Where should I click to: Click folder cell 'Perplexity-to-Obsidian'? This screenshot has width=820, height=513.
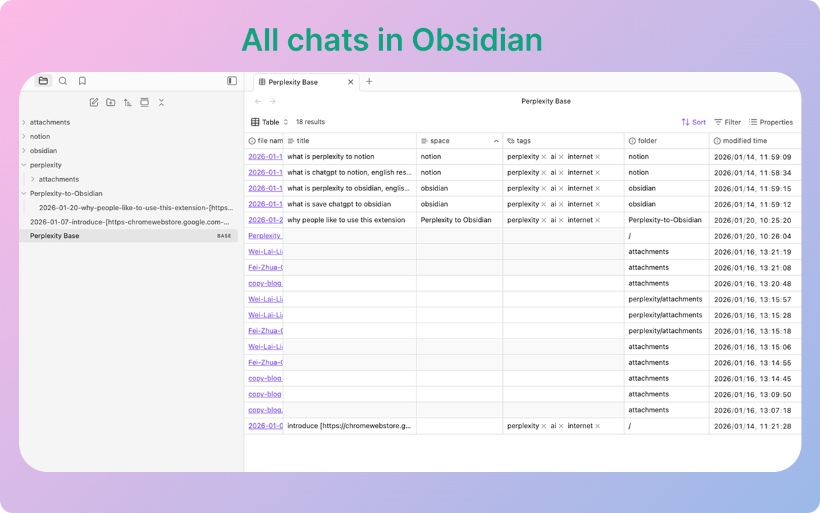tap(667, 220)
